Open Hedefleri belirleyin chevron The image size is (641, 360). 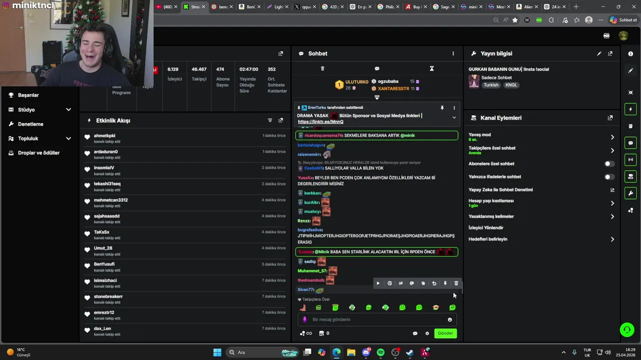coord(612,239)
